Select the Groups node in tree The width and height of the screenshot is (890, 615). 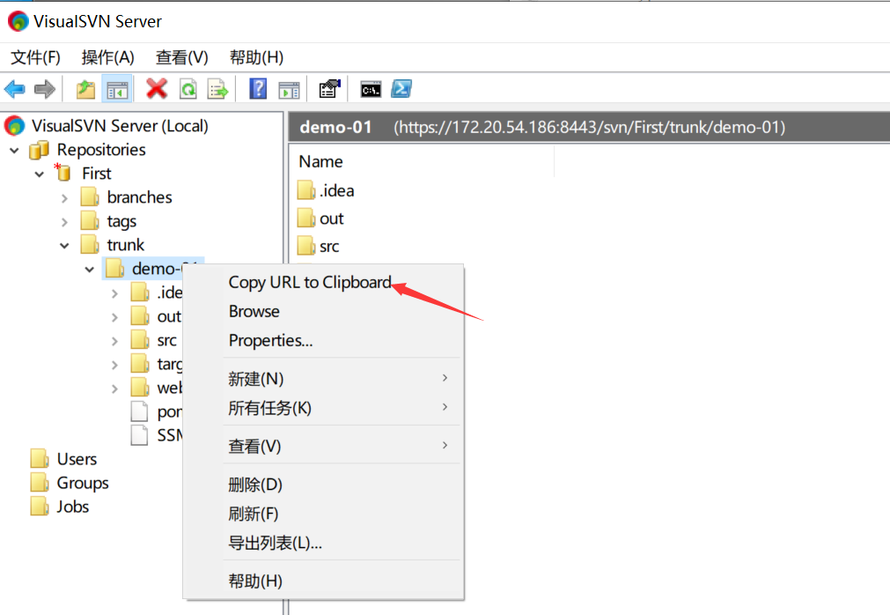click(x=82, y=483)
